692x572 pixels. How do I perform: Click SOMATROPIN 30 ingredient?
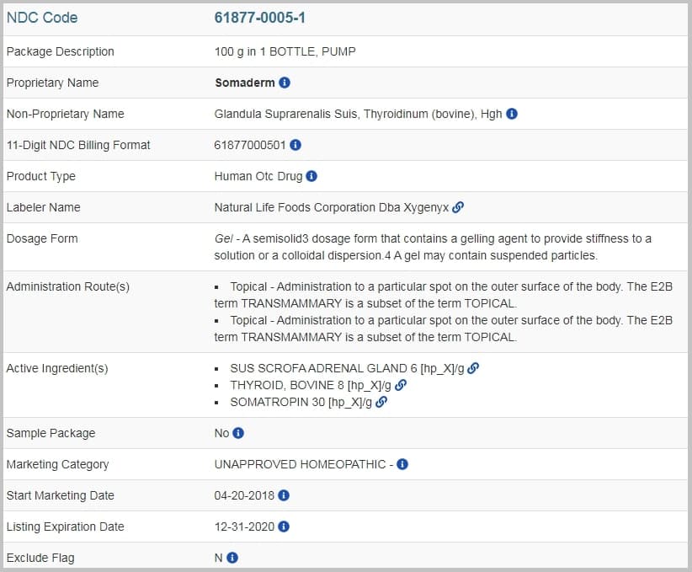(x=301, y=403)
